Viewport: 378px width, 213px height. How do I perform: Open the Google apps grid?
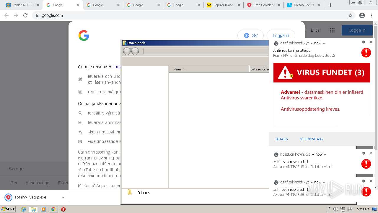point(332,30)
